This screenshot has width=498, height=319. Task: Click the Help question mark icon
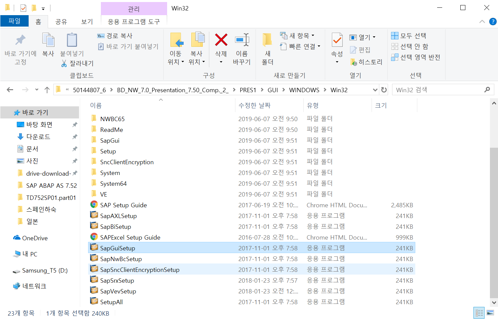point(493,22)
